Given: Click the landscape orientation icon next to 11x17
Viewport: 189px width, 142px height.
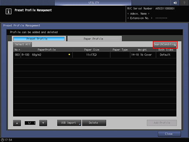Looking at the screenshot, I should (95, 55).
